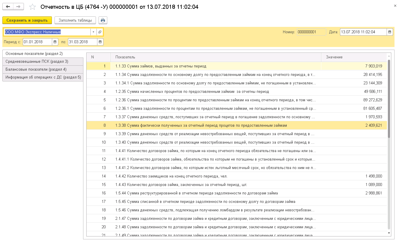Select row 1.2.36.1 indicator

237,109
